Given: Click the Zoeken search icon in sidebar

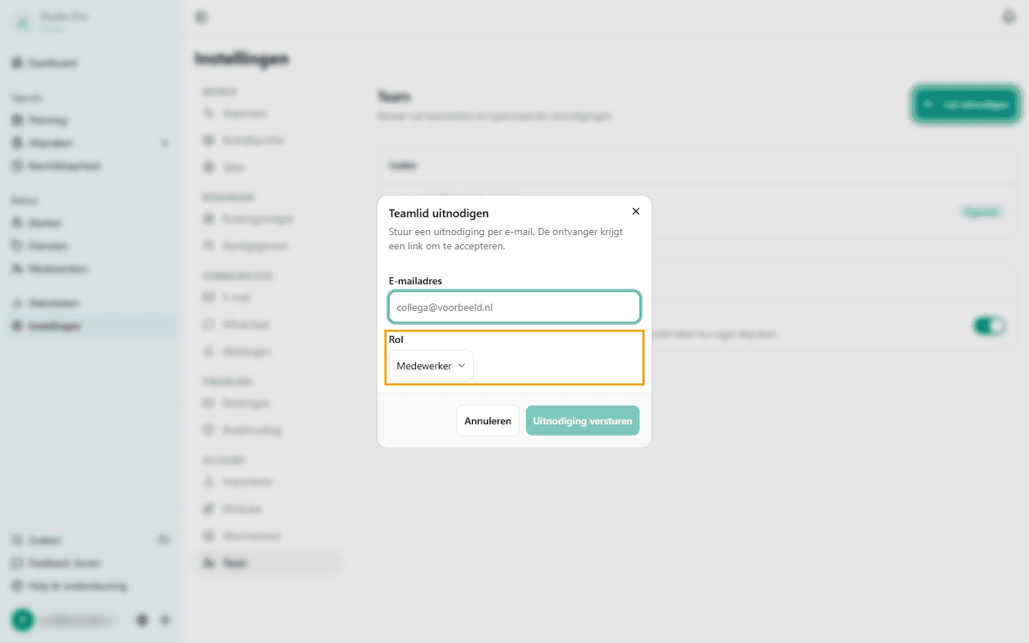Looking at the screenshot, I should (x=17, y=540).
